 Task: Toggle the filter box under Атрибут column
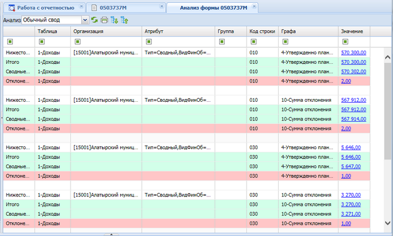[149, 42]
